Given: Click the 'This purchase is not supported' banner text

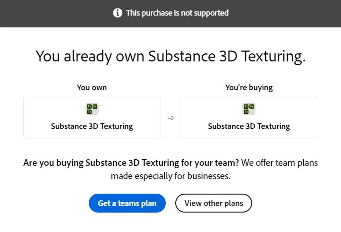Looking at the screenshot, I should click(177, 13).
